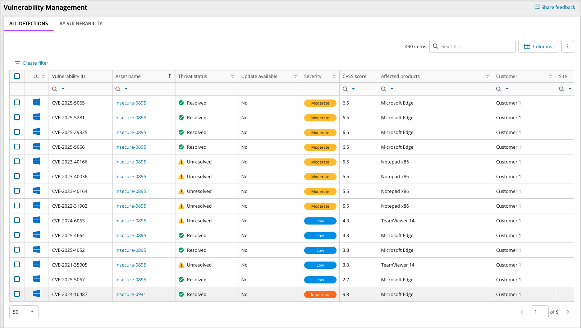
Task: Click the sort arrow on Asset name
Action: (170, 76)
